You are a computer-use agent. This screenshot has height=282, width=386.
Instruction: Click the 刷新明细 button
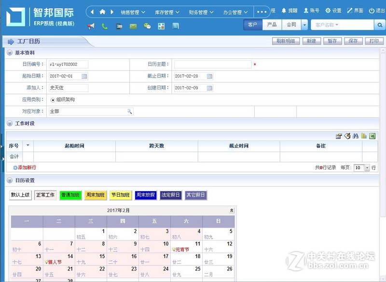[x=286, y=41]
